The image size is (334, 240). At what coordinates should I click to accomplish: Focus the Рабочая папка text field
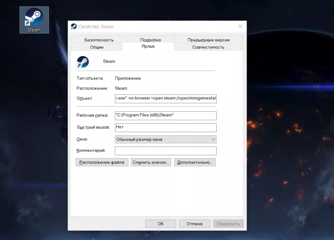(166, 115)
